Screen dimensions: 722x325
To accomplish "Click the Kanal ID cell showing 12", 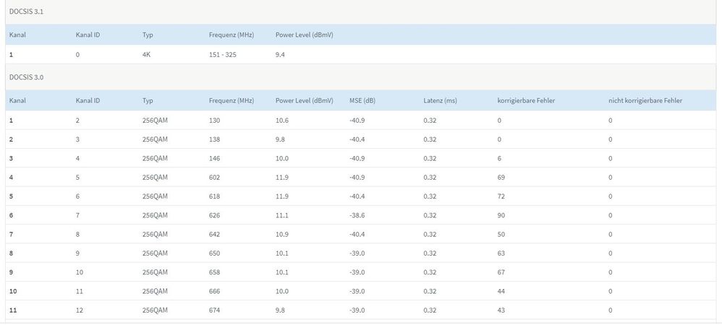I will [x=80, y=310].
